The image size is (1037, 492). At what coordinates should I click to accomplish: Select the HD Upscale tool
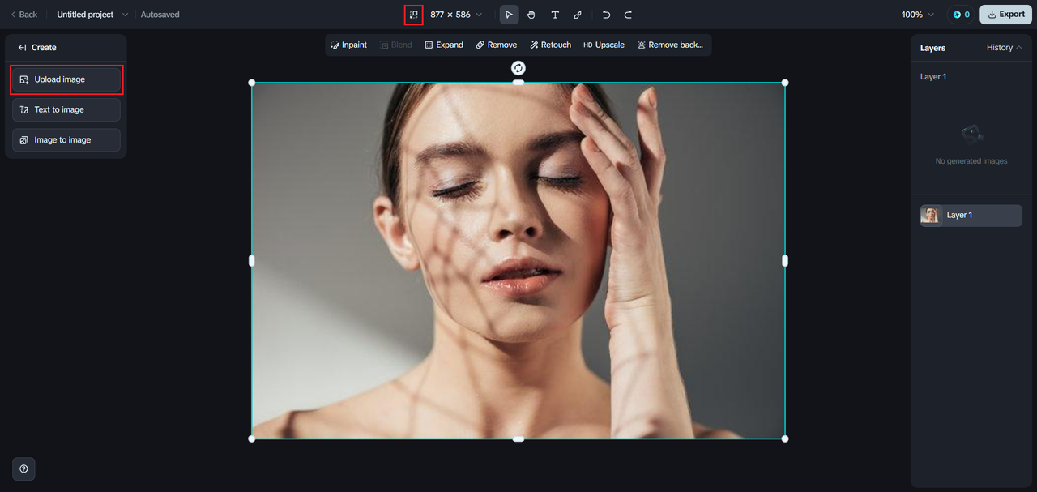click(604, 45)
